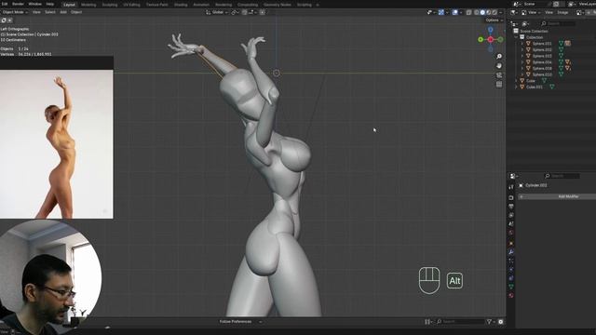596x335 pixels.
Task: Click the pan view hand icon
Action: click(x=499, y=66)
